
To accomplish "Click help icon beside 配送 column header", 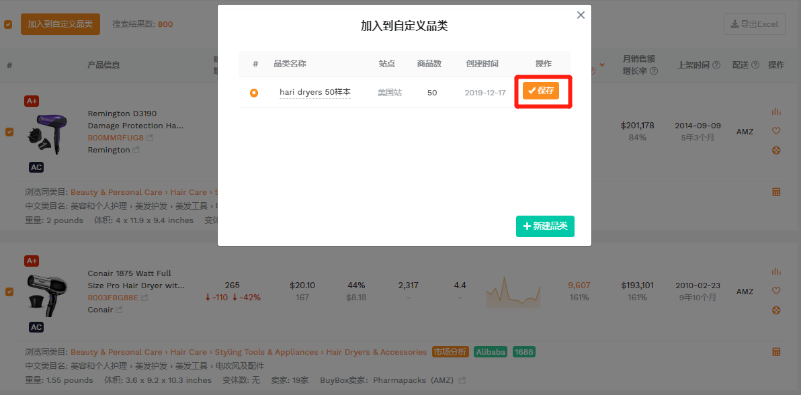I will point(755,65).
